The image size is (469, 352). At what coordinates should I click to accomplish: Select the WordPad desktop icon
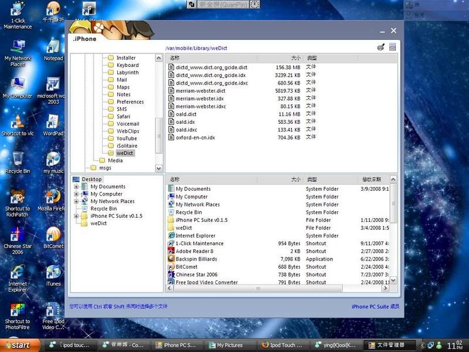click(53, 125)
